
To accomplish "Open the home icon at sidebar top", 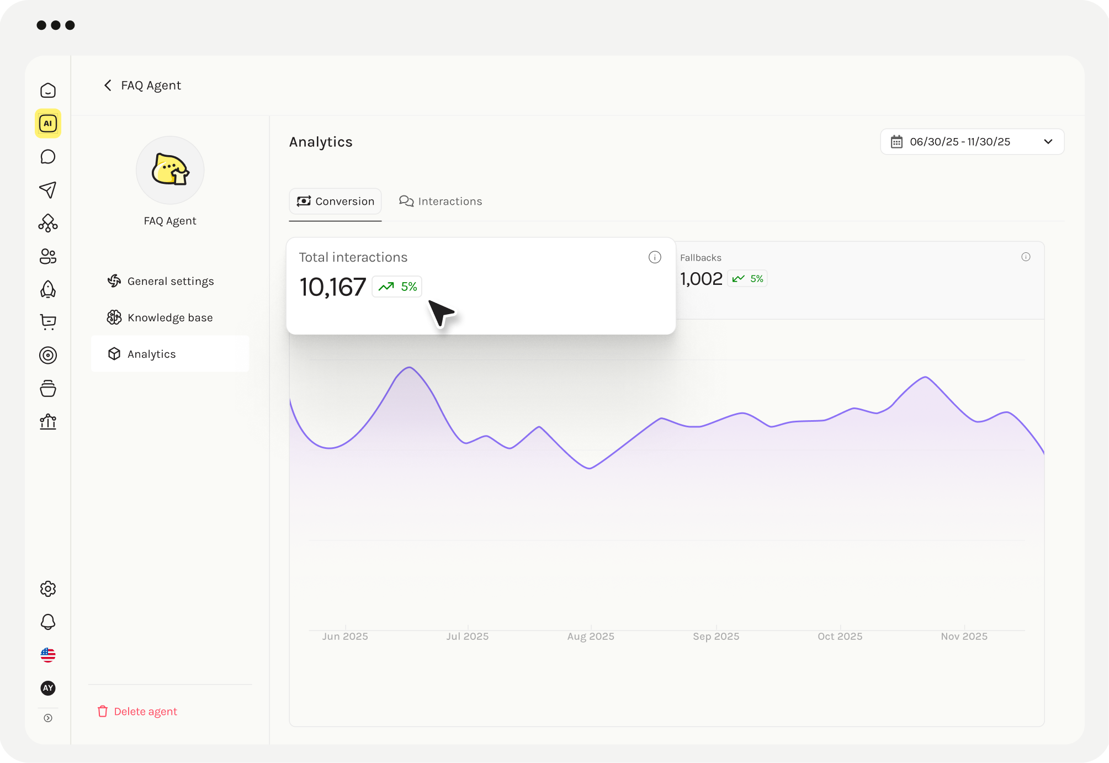I will pyautogui.click(x=48, y=90).
